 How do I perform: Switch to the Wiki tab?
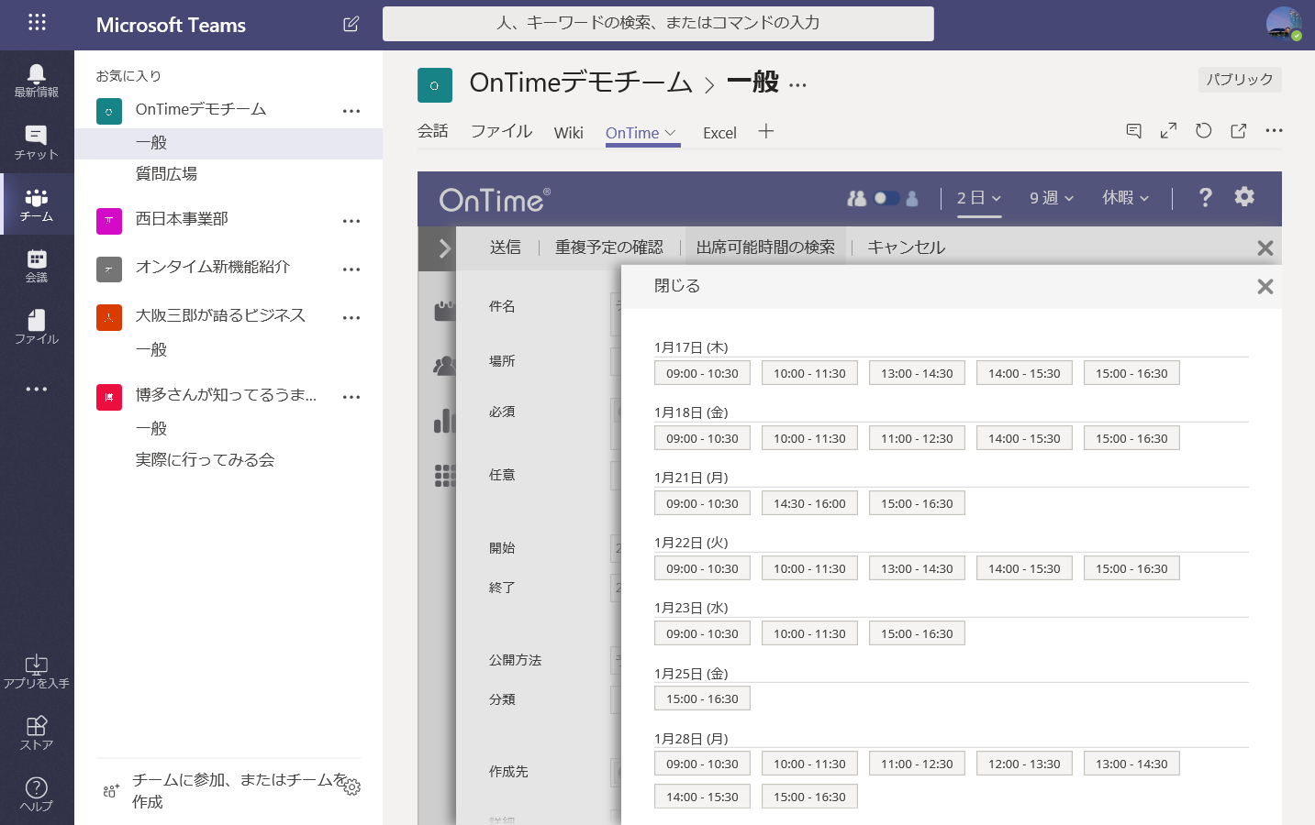569,133
